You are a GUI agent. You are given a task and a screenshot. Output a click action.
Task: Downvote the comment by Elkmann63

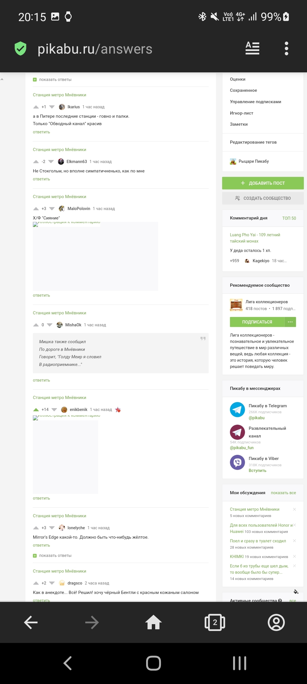pos(51,162)
